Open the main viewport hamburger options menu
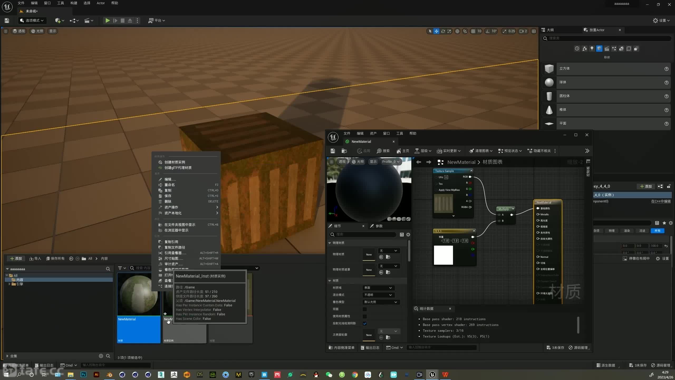This screenshot has height=380, width=675. [x=6, y=31]
